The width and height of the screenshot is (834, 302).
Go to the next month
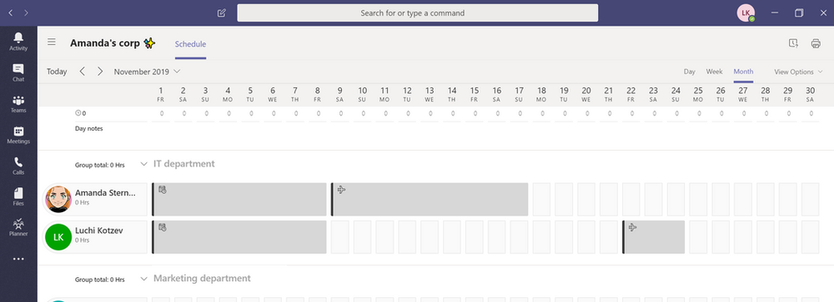tap(100, 71)
